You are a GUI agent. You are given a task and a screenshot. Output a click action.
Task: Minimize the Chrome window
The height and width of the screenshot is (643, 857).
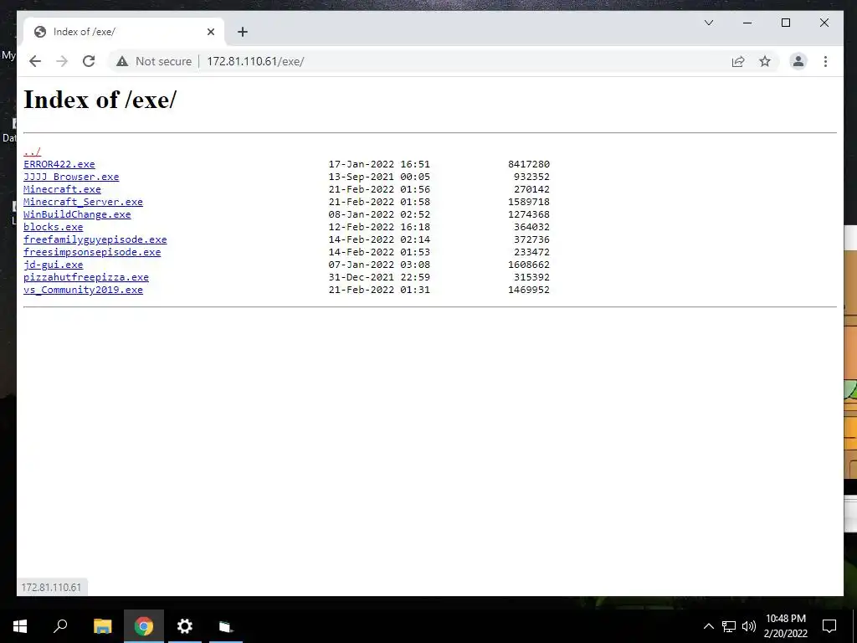[747, 23]
